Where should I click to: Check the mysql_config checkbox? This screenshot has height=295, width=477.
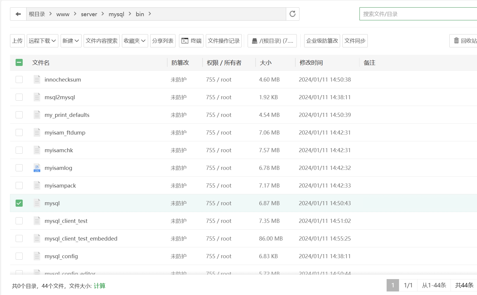point(19,256)
